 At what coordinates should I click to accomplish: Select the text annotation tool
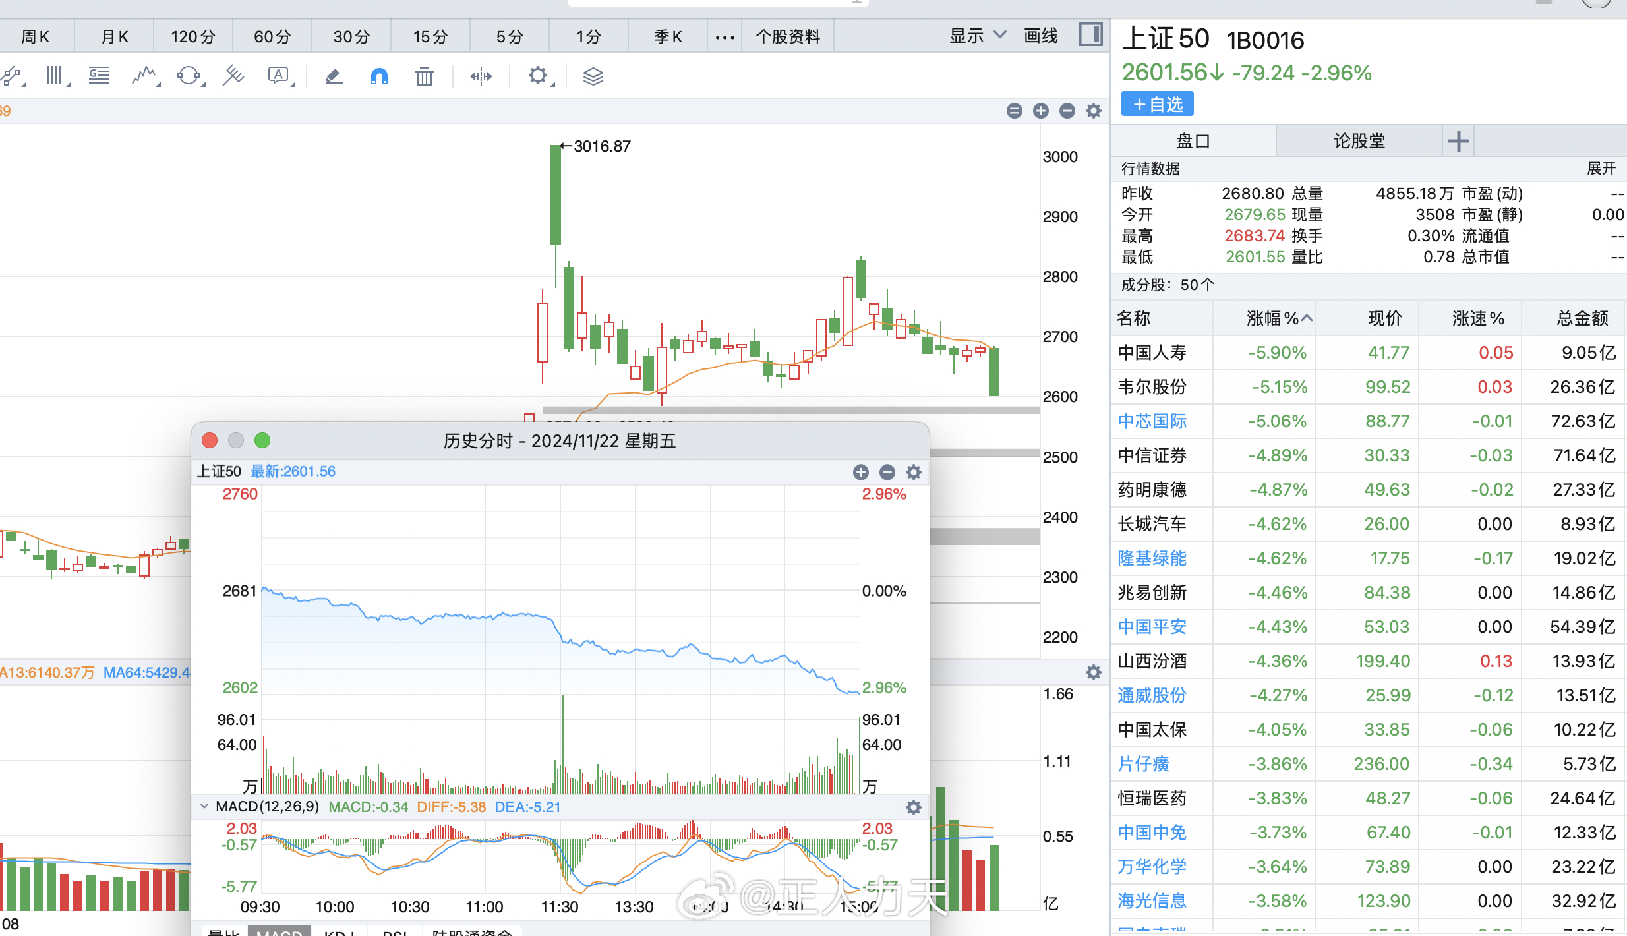pos(280,76)
